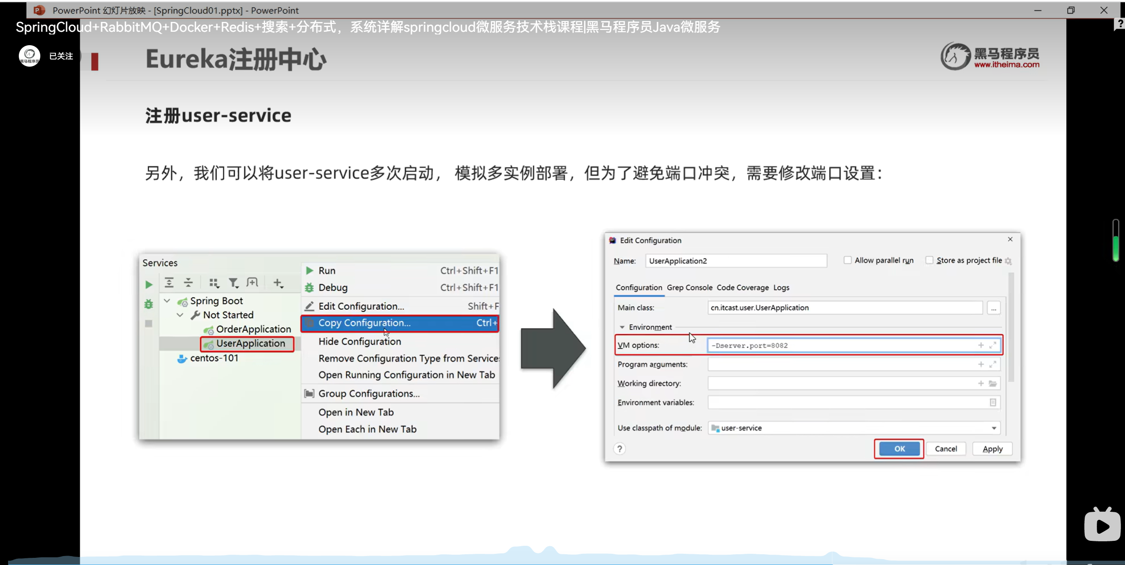Click the Filter funnel icon in Services toolbar
Screen dimensions: 1125x565
233,283
